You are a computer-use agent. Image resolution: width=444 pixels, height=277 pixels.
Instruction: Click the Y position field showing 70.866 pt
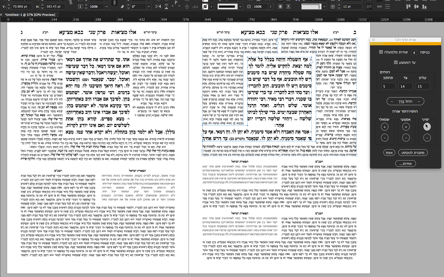[21, 7]
